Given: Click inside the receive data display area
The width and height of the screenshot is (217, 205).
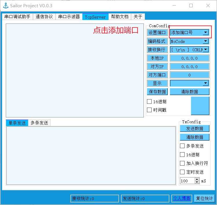Looking at the screenshot, I should [75, 70].
